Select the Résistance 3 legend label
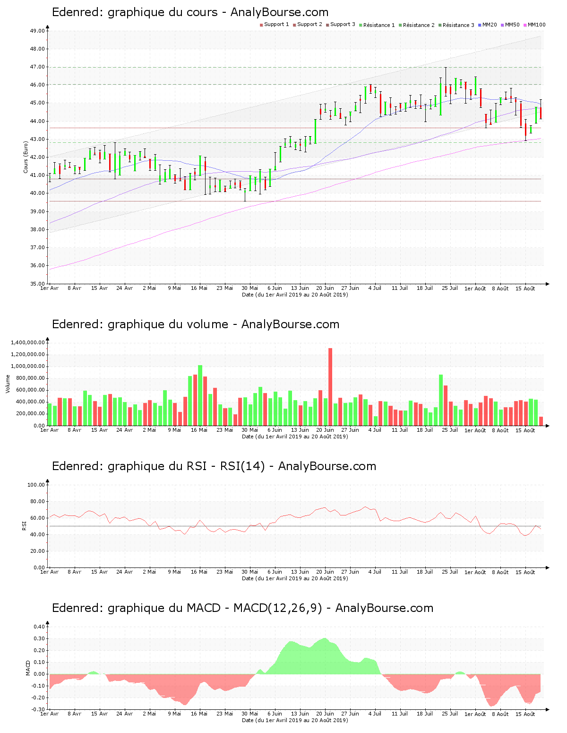This screenshot has height=733, width=567. (458, 25)
